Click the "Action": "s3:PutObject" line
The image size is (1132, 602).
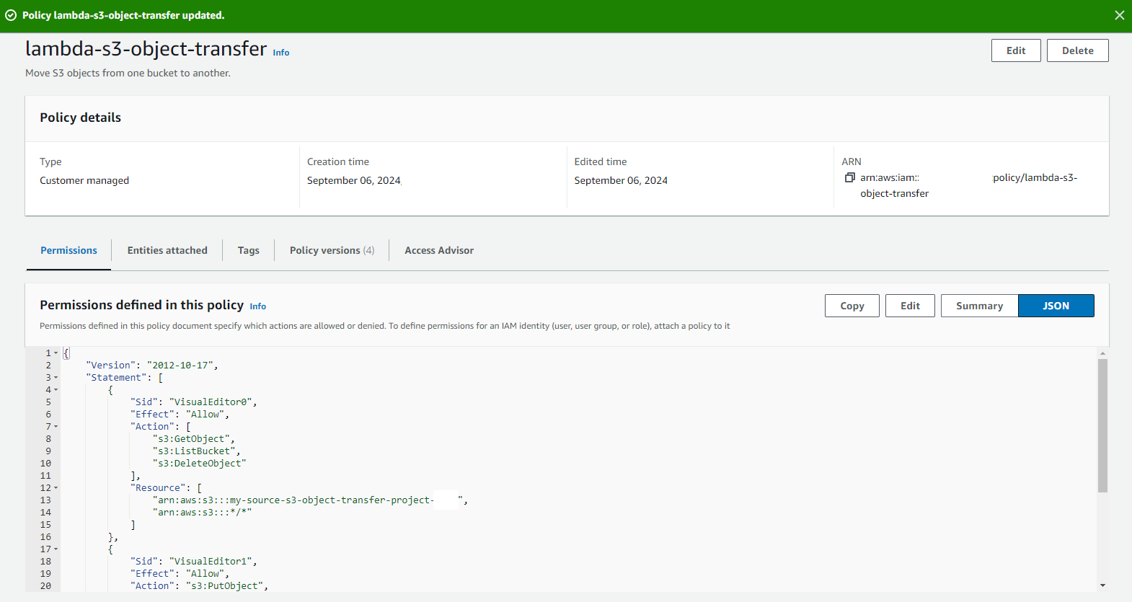tap(199, 586)
